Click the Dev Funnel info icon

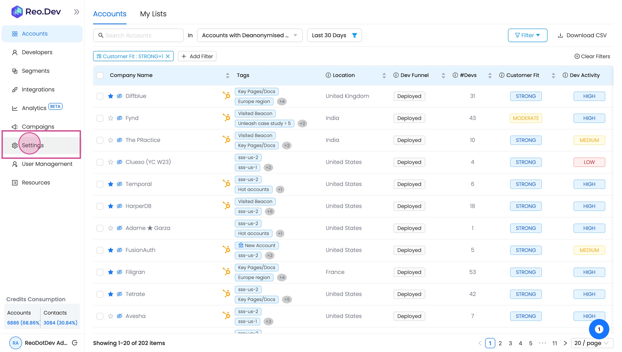[396, 75]
